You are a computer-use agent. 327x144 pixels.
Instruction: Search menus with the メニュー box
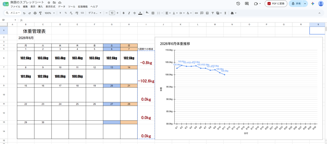tap(13, 13)
